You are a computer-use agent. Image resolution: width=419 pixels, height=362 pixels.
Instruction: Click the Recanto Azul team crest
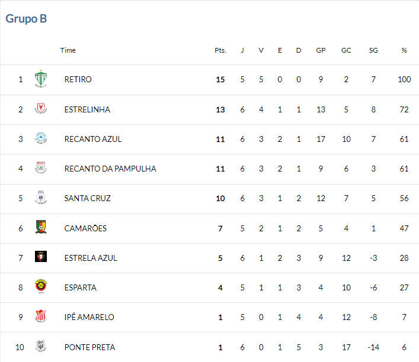41,138
